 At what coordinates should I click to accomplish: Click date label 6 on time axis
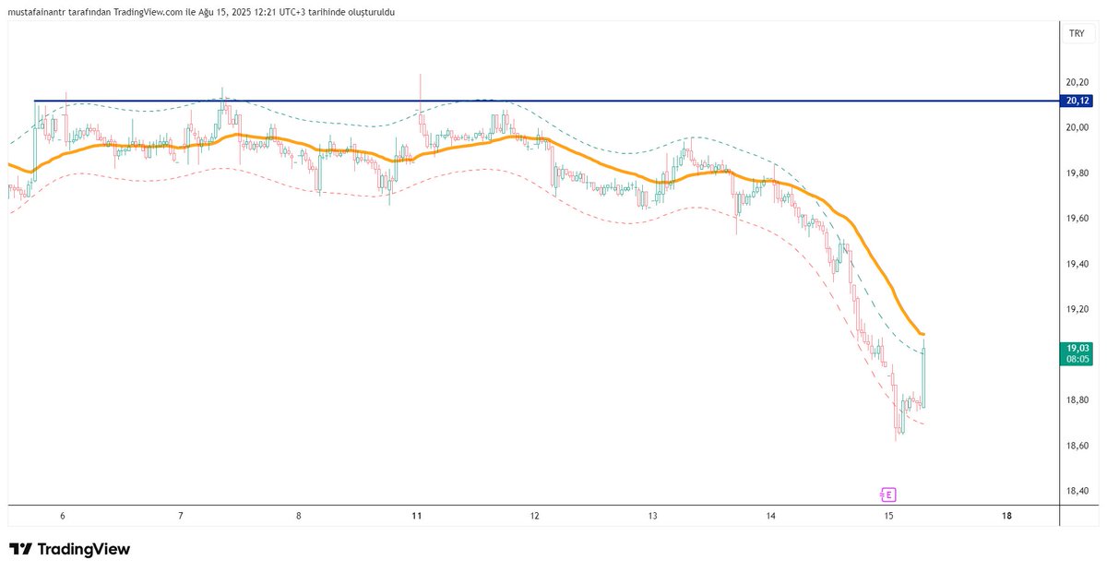tap(63, 516)
